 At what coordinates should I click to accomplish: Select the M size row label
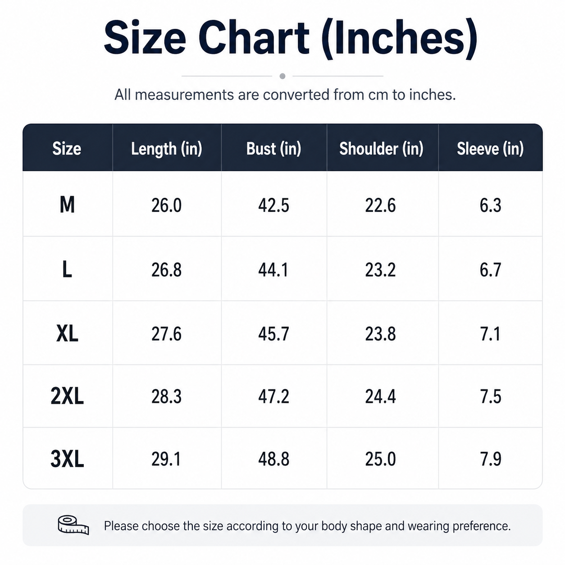click(67, 205)
